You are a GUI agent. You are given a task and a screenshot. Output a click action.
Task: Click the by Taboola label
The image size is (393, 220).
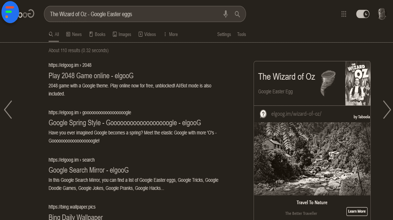coord(362,117)
